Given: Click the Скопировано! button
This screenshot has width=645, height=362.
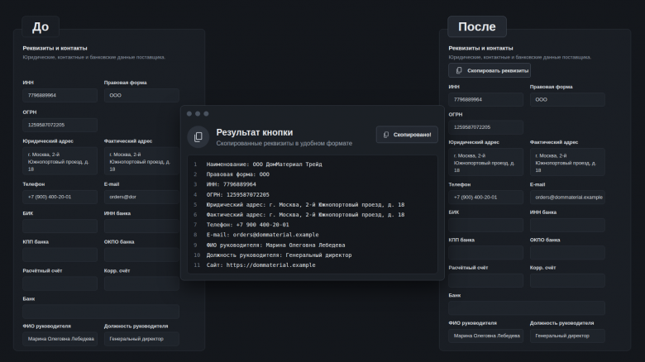Looking at the screenshot, I should coord(407,135).
